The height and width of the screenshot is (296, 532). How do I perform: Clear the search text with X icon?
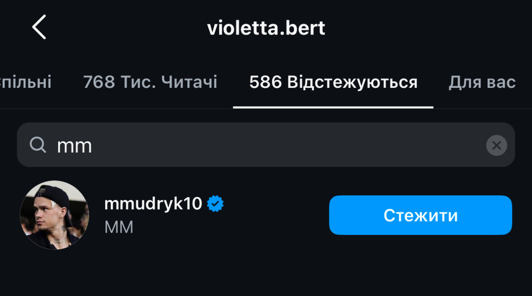point(497,145)
